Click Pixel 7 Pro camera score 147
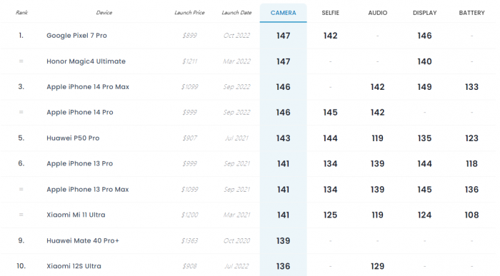500x276 pixels. (x=283, y=36)
